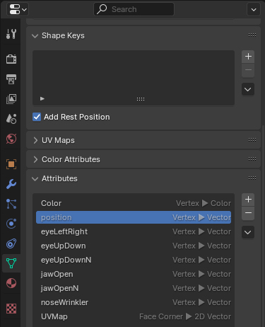Open Shape Keys specials dropdown menu

(248, 89)
